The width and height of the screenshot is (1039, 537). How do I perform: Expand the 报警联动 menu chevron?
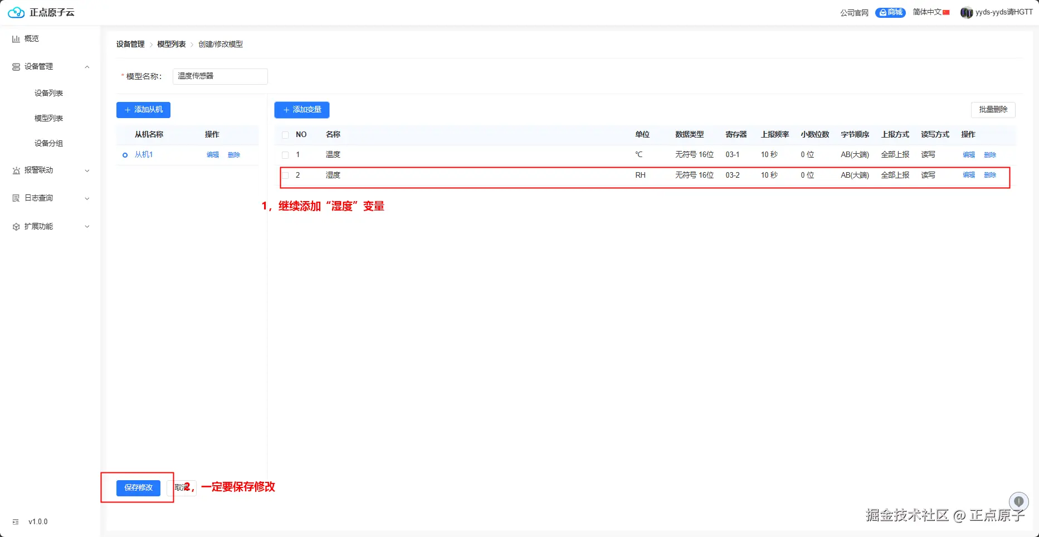[x=87, y=170]
